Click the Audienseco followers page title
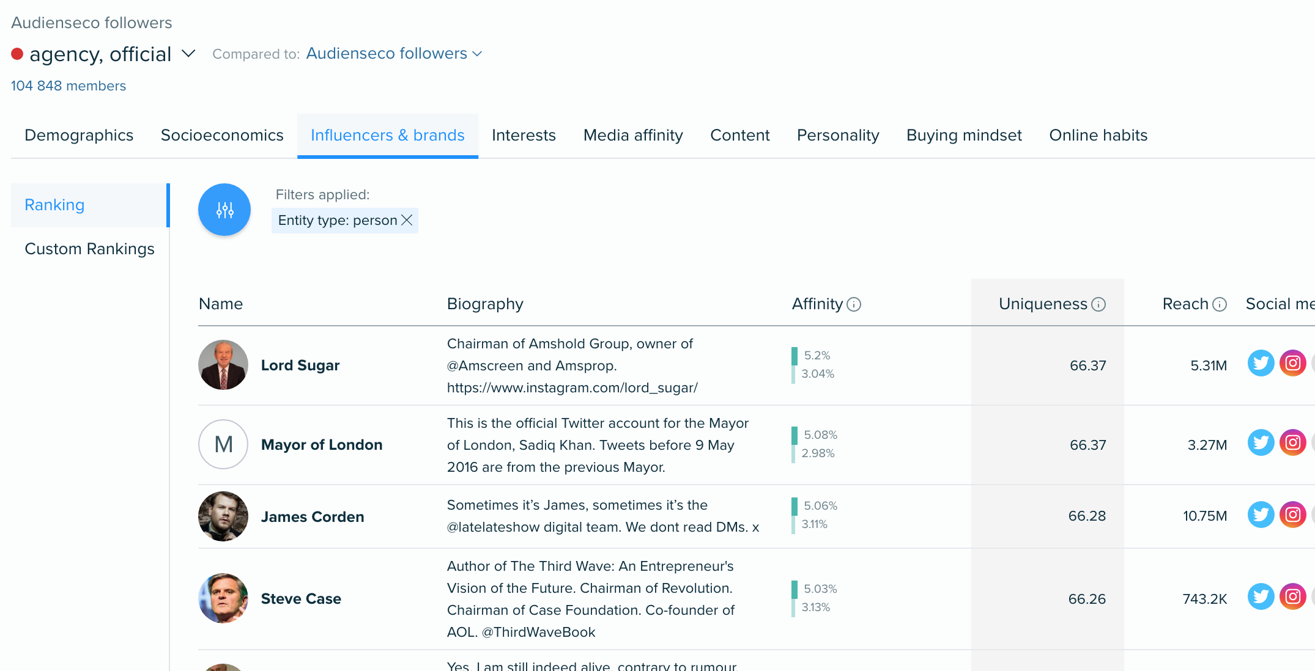This screenshot has width=1315, height=671. (x=92, y=23)
